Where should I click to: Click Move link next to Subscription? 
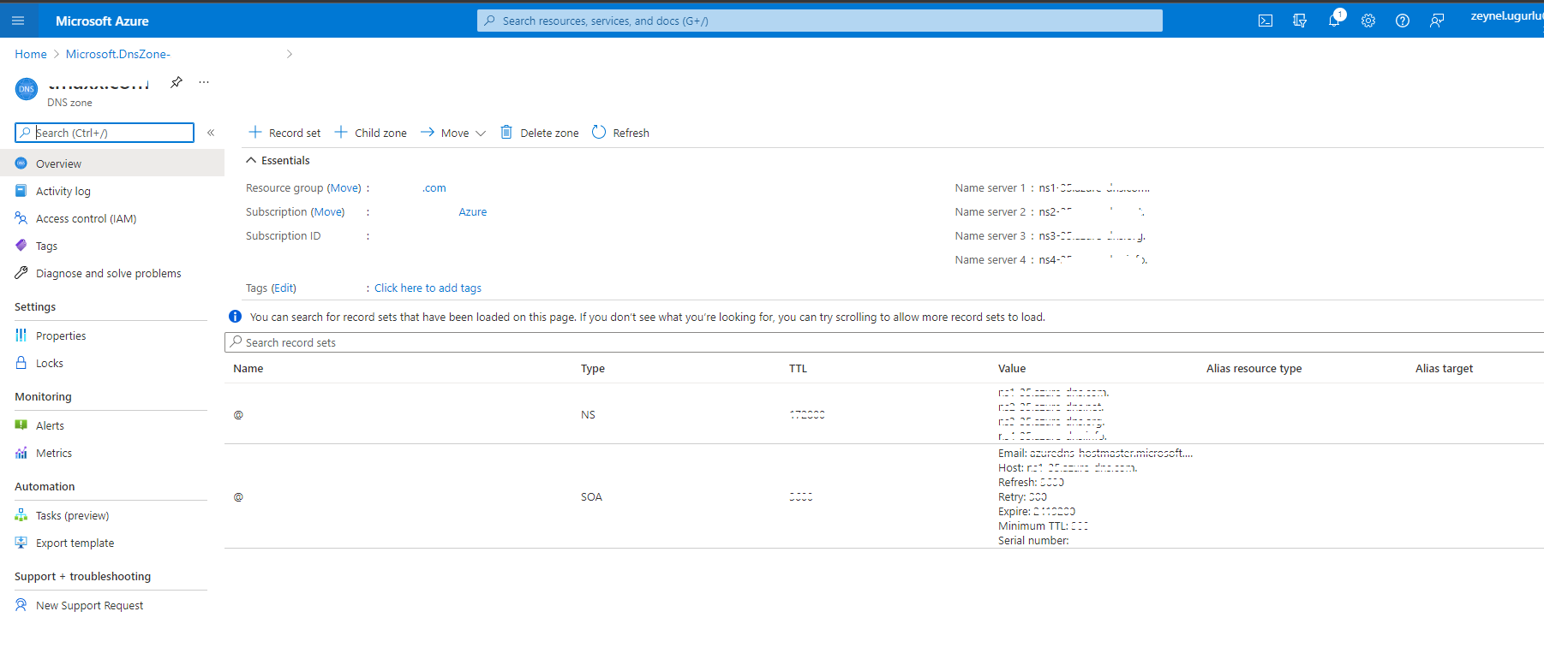(x=328, y=211)
